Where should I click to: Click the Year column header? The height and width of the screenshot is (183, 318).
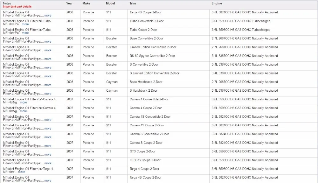tap(69, 4)
